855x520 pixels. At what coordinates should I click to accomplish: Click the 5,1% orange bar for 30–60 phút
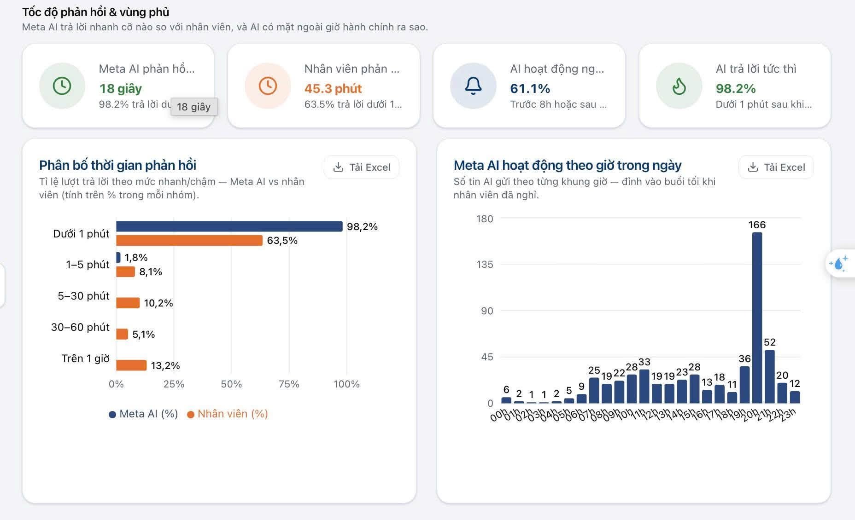tap(122, 334)
